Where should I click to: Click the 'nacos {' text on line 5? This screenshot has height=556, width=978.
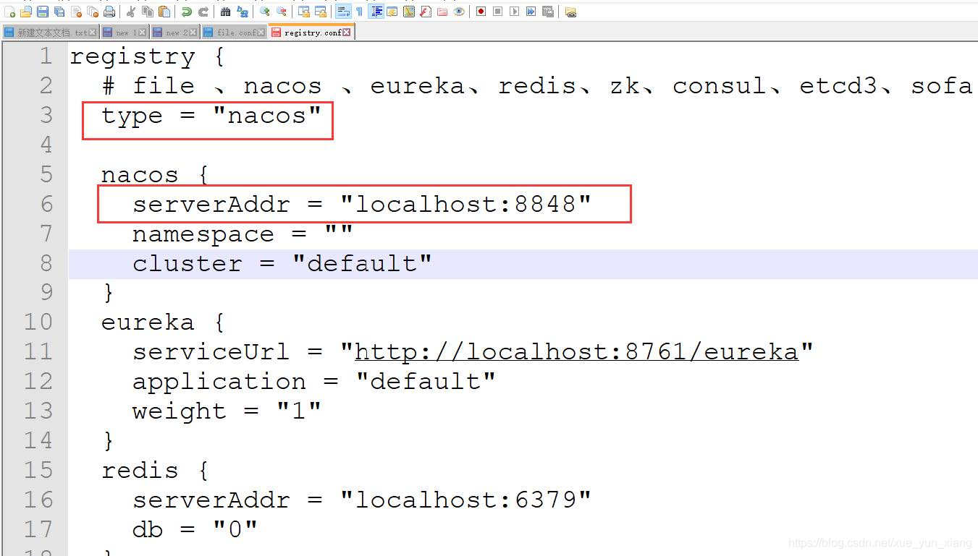tap(155, 175)
